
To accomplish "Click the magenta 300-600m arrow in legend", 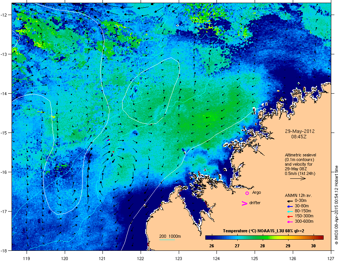I will pos(290,222).
